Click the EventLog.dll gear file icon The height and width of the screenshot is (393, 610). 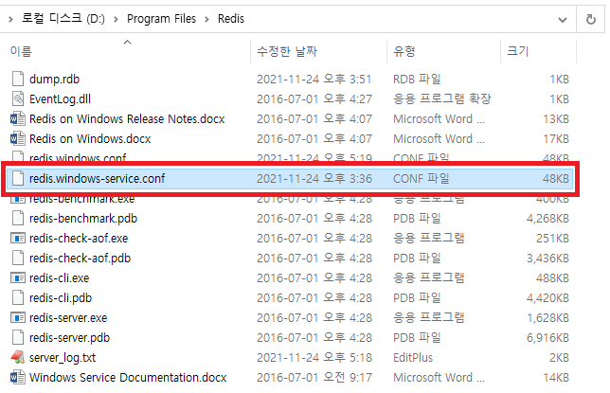[17, 98]
